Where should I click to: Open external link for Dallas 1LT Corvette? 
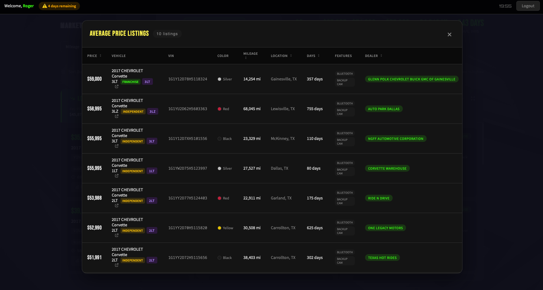(x=117, y=176)
